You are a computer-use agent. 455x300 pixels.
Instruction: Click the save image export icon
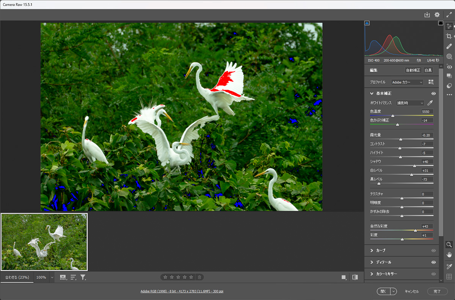427,15
